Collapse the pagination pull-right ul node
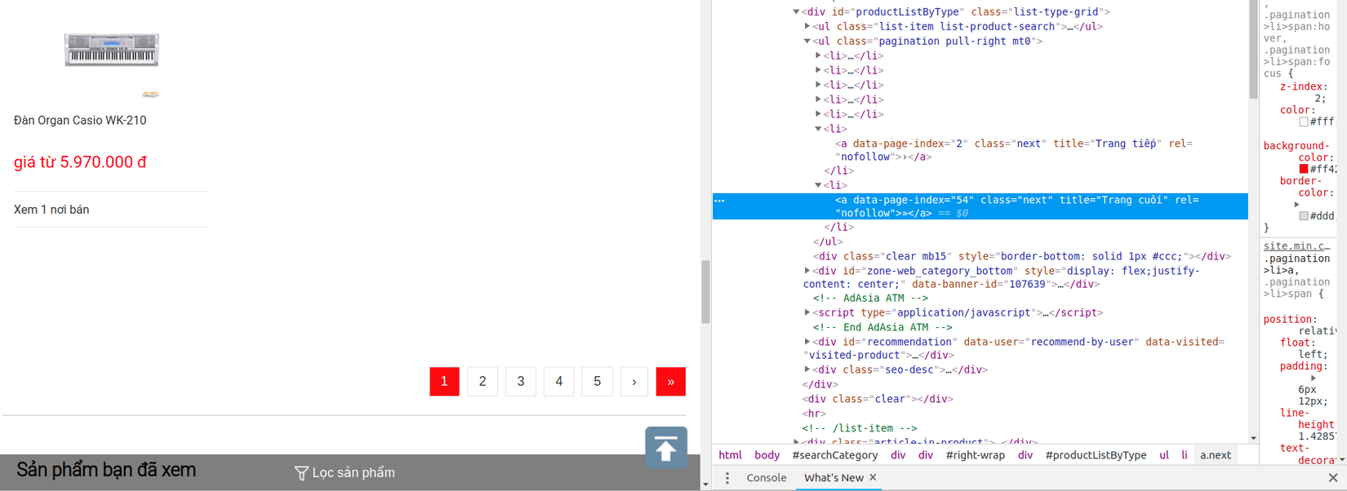This screenshot has height=491, width=1347. [807, 41]
